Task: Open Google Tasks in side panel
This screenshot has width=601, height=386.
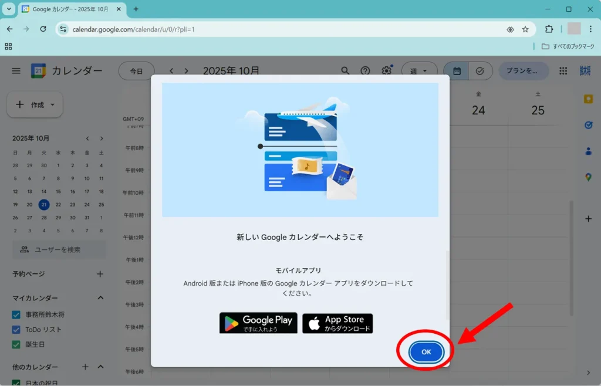Action: (x=588, y=125)
